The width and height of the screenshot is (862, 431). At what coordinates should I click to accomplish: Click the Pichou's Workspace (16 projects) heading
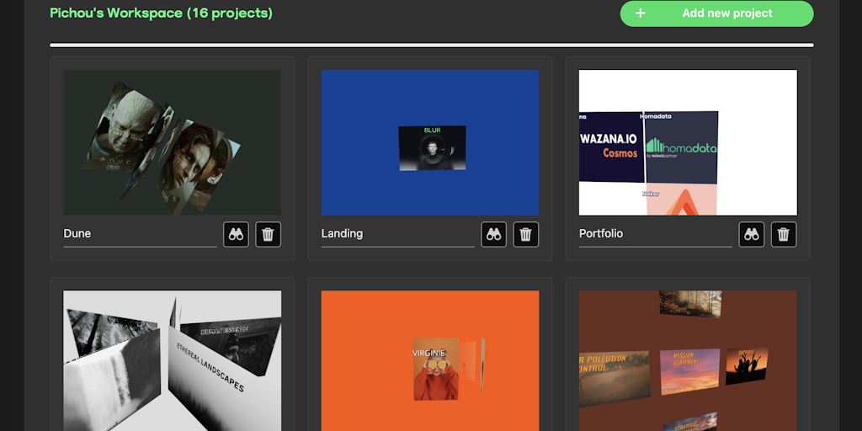[161, 13]
